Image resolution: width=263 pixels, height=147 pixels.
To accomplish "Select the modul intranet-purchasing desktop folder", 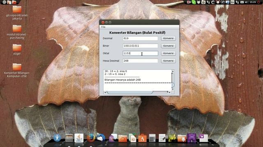I will pos(17,32).
